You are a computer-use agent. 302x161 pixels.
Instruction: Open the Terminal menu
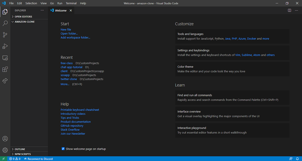71,3
